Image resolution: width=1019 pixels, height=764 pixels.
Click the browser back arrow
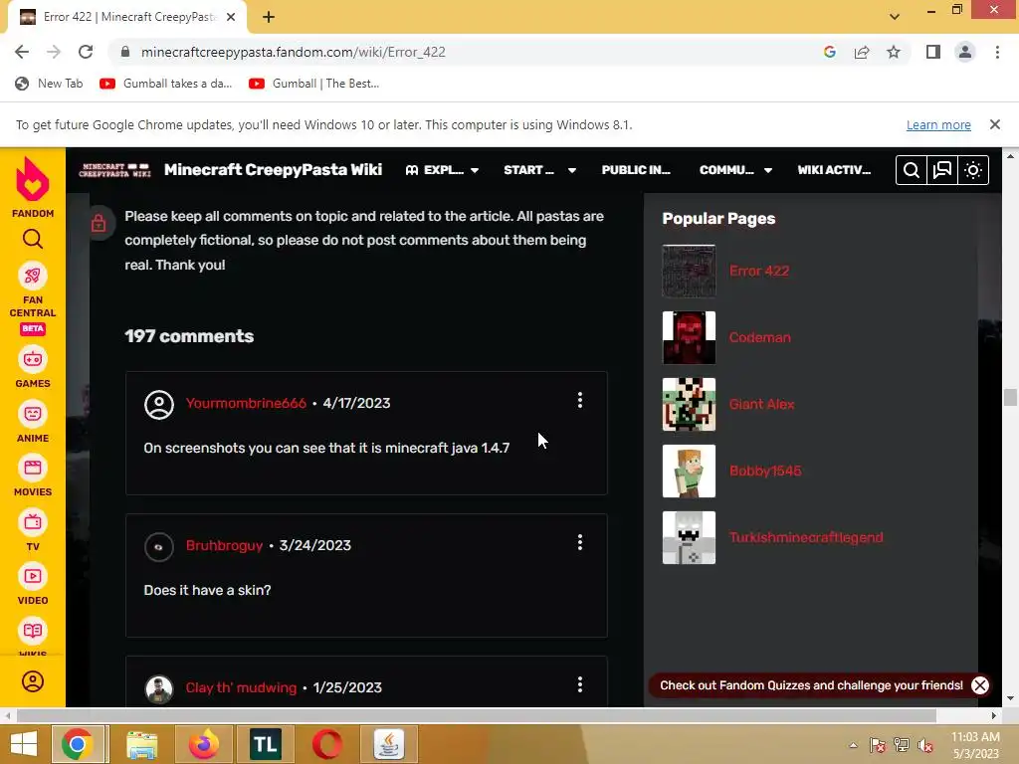pos(22,52)
